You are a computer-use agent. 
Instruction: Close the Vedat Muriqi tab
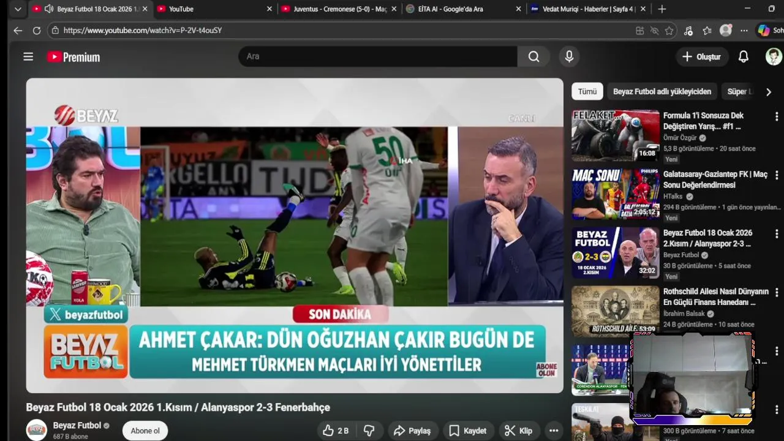(x=643, y=9)
